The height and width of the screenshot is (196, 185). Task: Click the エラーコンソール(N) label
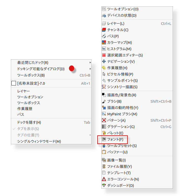coord(123,179)
